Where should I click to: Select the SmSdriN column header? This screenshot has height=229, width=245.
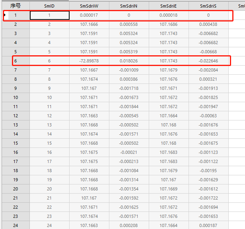point(129,6)
